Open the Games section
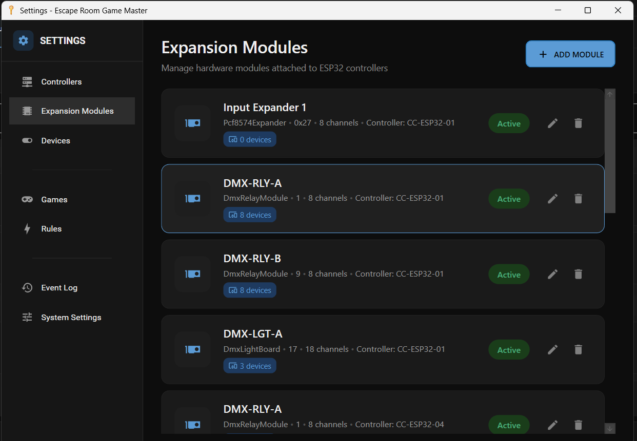This screenshot has width=637, height=441. pyautogui.click(x=72, y=200)
